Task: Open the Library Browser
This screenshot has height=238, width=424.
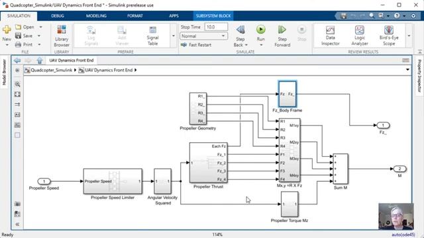Action: coord(62,36)
